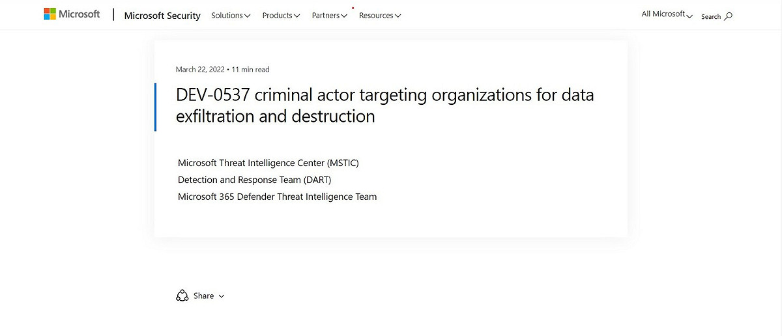The width and height of the screenshot is (782, 336).
Task: Click the Share network icon
Action: click(182, 296)
